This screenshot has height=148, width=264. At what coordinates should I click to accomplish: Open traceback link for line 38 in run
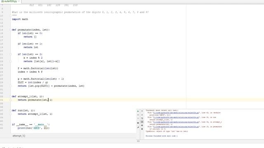(x=176, y=118)
